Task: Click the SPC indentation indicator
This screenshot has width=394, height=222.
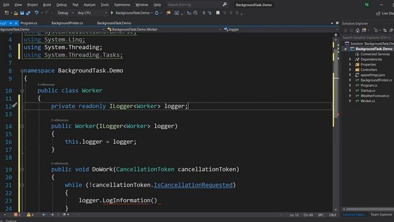Action: (x=321, y=215)
